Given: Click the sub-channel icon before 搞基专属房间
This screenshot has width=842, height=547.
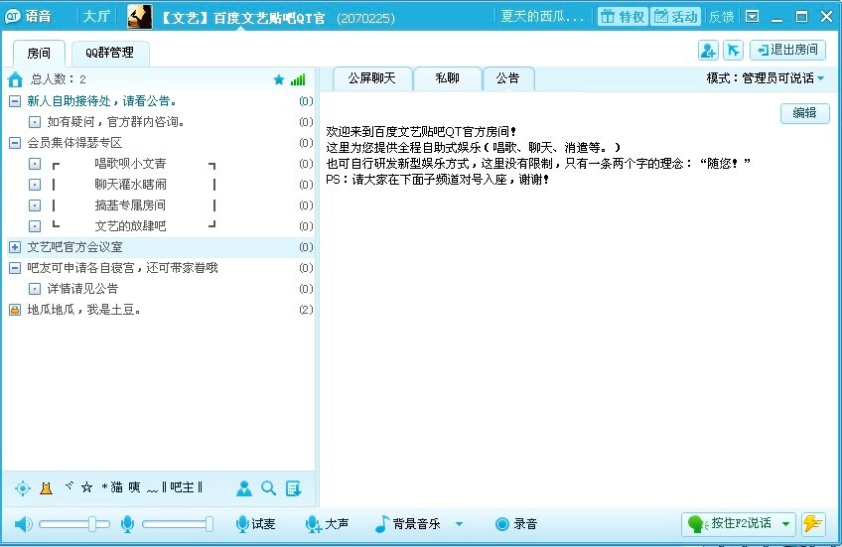Looking at the screenshot, I should coord(35,205).
